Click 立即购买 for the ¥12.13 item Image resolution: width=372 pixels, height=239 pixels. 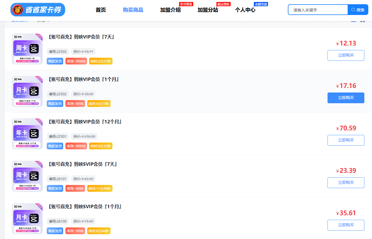346,55
